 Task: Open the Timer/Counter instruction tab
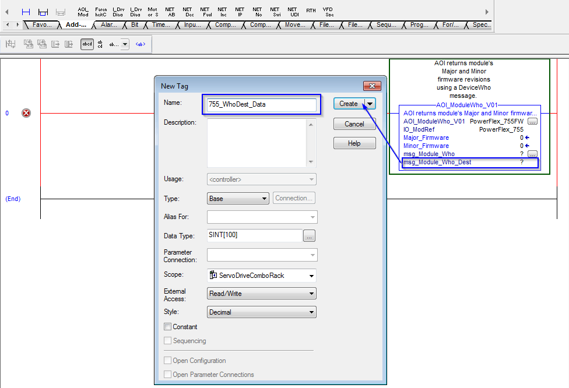(x=161, y=24)
